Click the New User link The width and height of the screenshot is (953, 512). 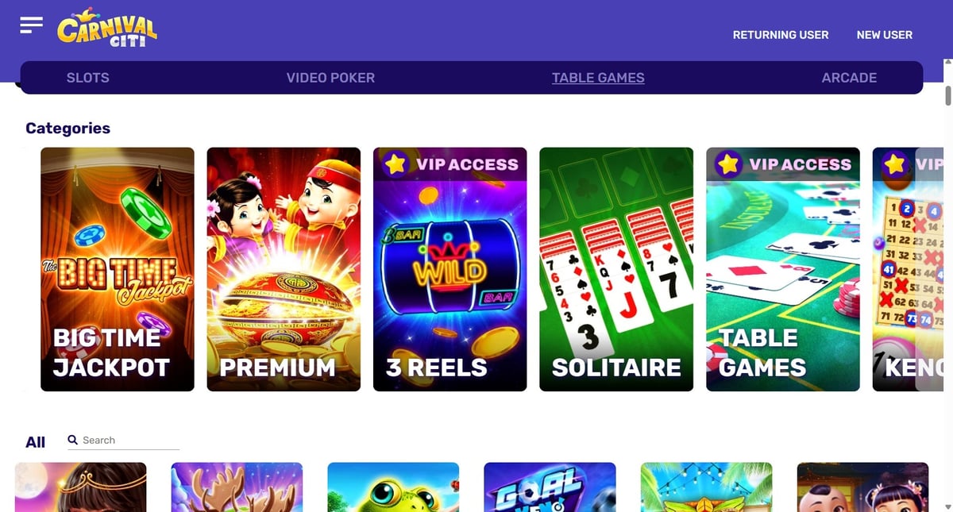[885, 35]
